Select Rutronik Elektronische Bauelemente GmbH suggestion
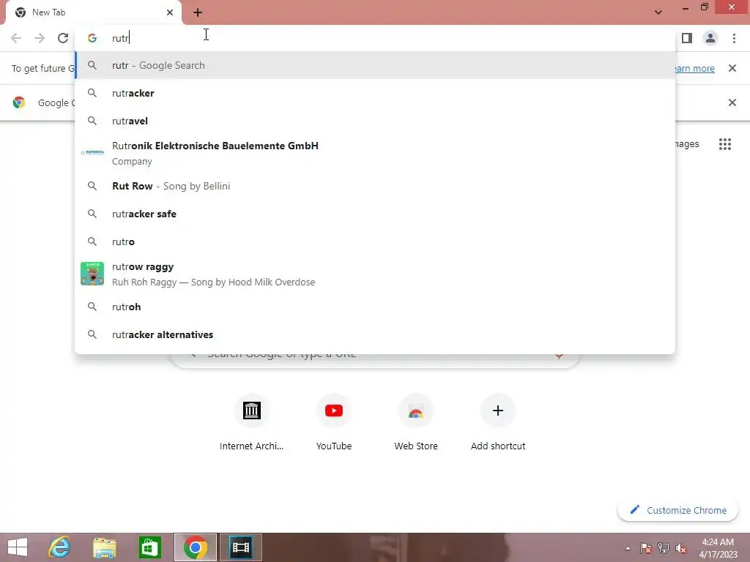Viewport: 750px width, 562px height. click(375, 154)
